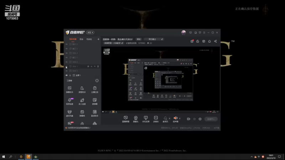Add a 摄像头 camera source
The image size is (285, 160).
click(136, 119)
